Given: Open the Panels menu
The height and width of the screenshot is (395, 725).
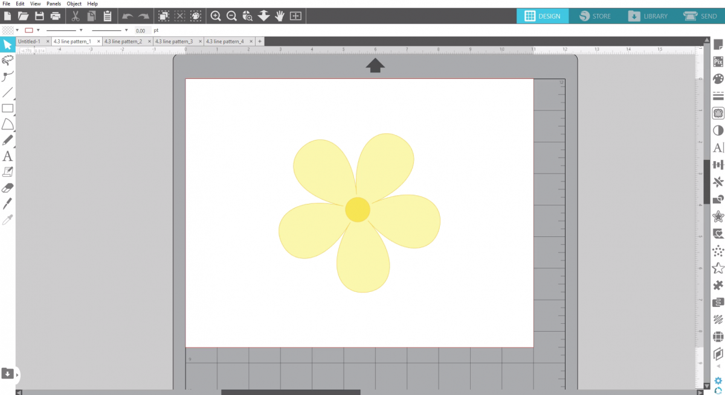Looking at the screenshot, I should pyautogui.click(x=54, y=4).
